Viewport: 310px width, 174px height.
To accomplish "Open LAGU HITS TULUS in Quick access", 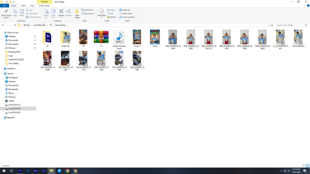I will [16, 60].
